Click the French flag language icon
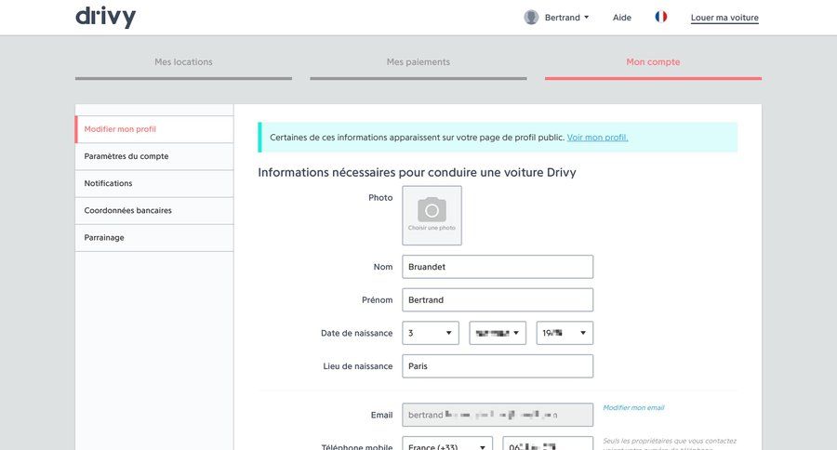The width and height of the screenshot is (837, 450). pos(661,17)
